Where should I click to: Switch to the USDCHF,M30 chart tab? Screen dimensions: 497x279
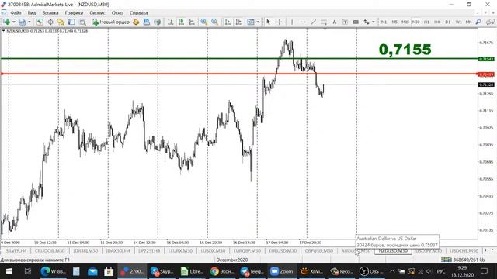click(x=464, y=251)
